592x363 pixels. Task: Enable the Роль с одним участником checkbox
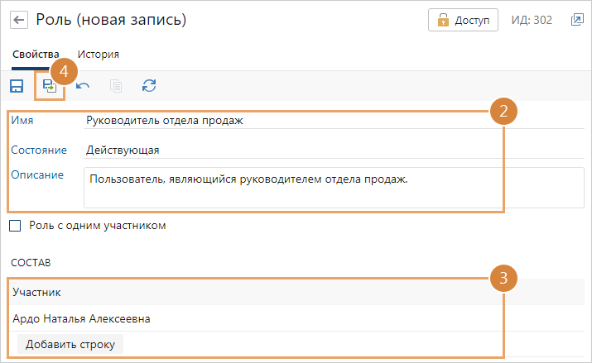tap(15, 226)
